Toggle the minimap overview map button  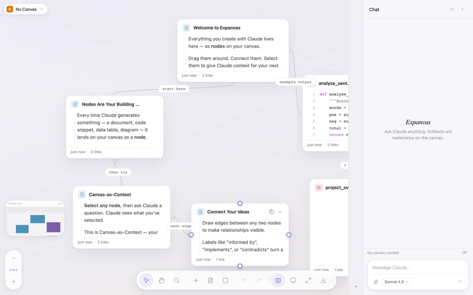click(x=278, y=280)
